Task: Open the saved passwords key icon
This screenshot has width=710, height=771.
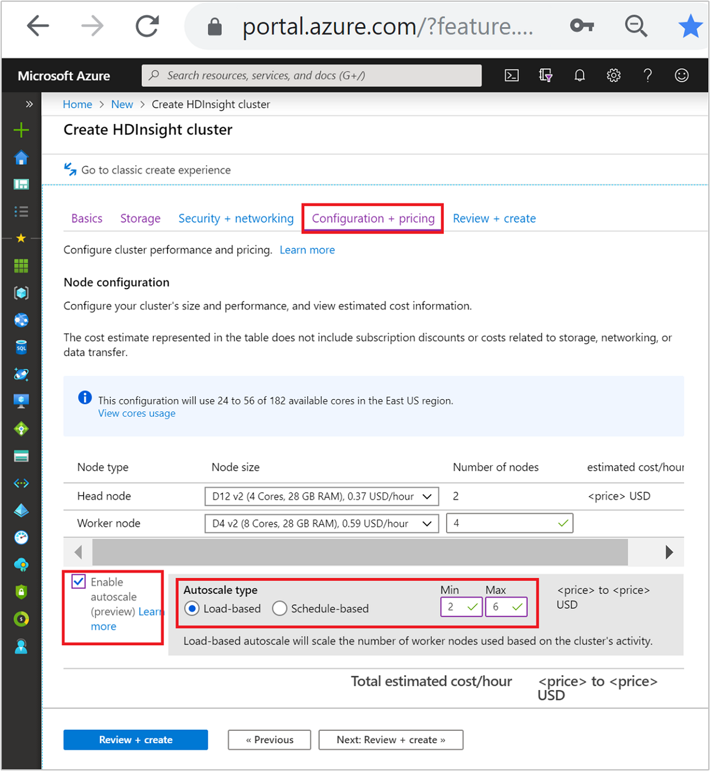Action: click(x=582, y=25)
